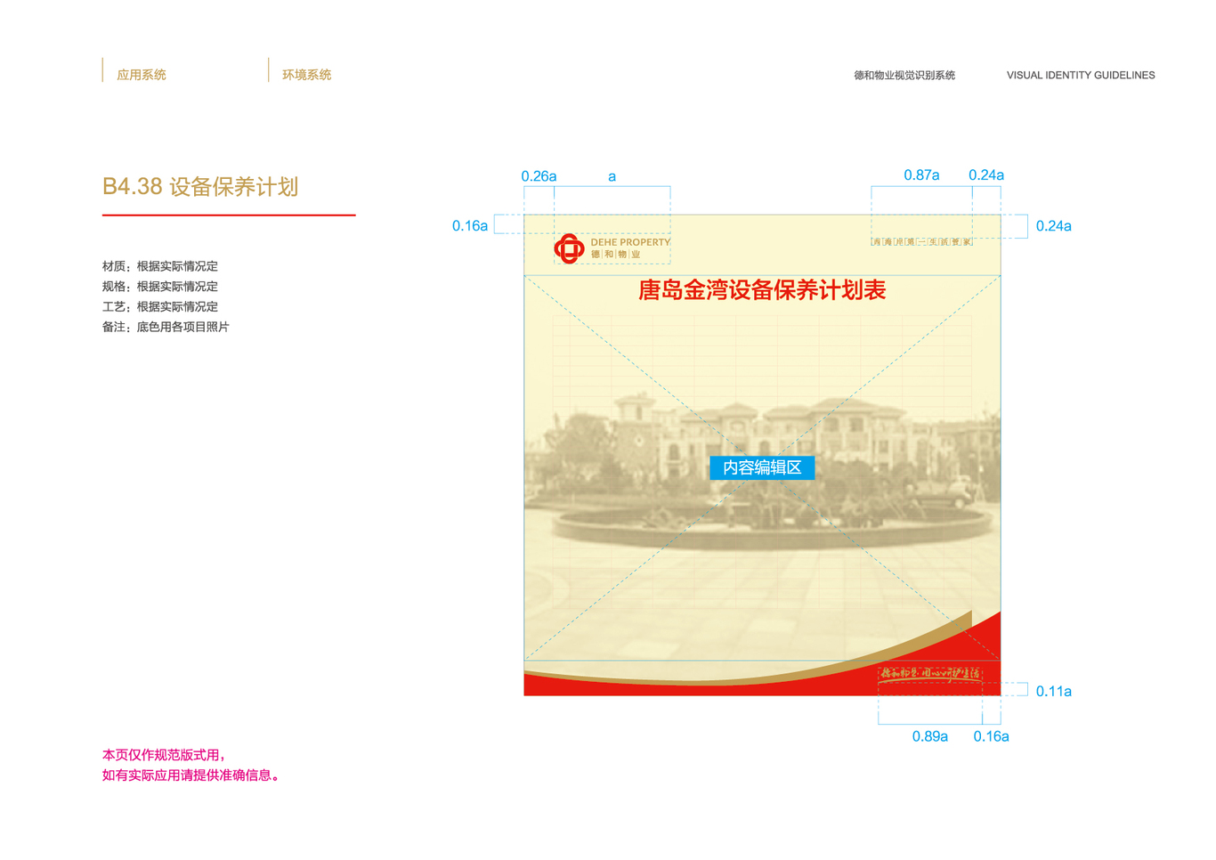1216x860 pixels.
Task: Select the B4.38 设备保养计划 title
Action: click(200, 186)
